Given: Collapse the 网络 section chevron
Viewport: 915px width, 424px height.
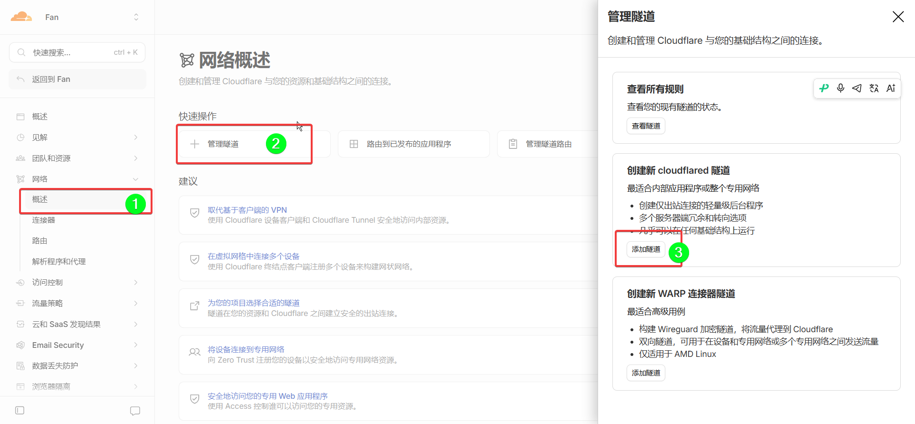Looking at the screenshot, I should click(x=136, y=179).
